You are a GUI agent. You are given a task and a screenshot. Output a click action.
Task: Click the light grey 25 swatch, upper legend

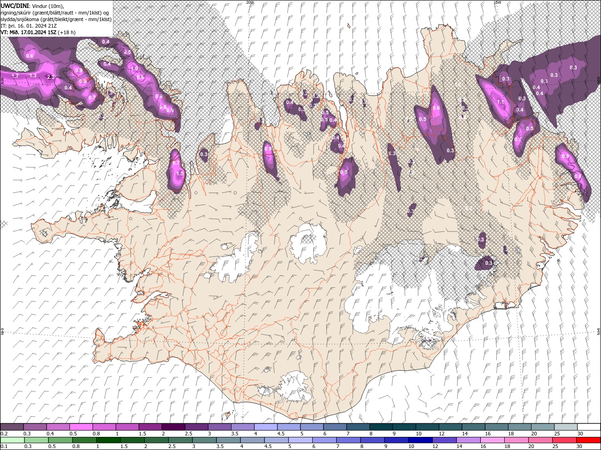[566, 427]
